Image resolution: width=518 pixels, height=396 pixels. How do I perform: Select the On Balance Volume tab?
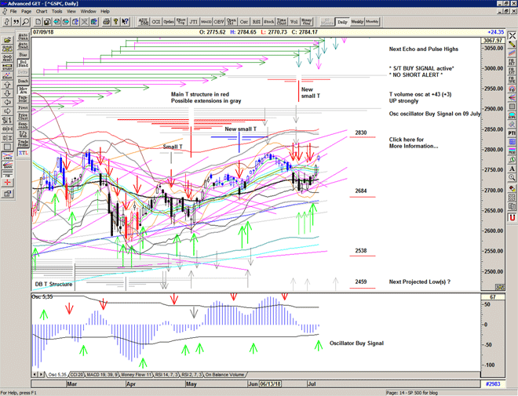228,375
